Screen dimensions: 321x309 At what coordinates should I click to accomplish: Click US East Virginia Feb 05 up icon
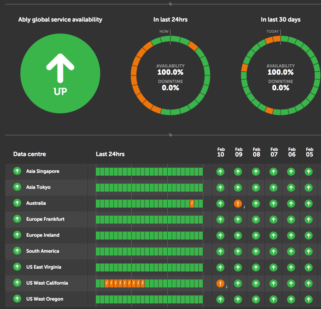click(x=309, y=267)
